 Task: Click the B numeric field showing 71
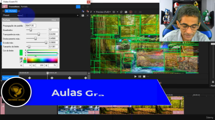[x=52, y=65]
